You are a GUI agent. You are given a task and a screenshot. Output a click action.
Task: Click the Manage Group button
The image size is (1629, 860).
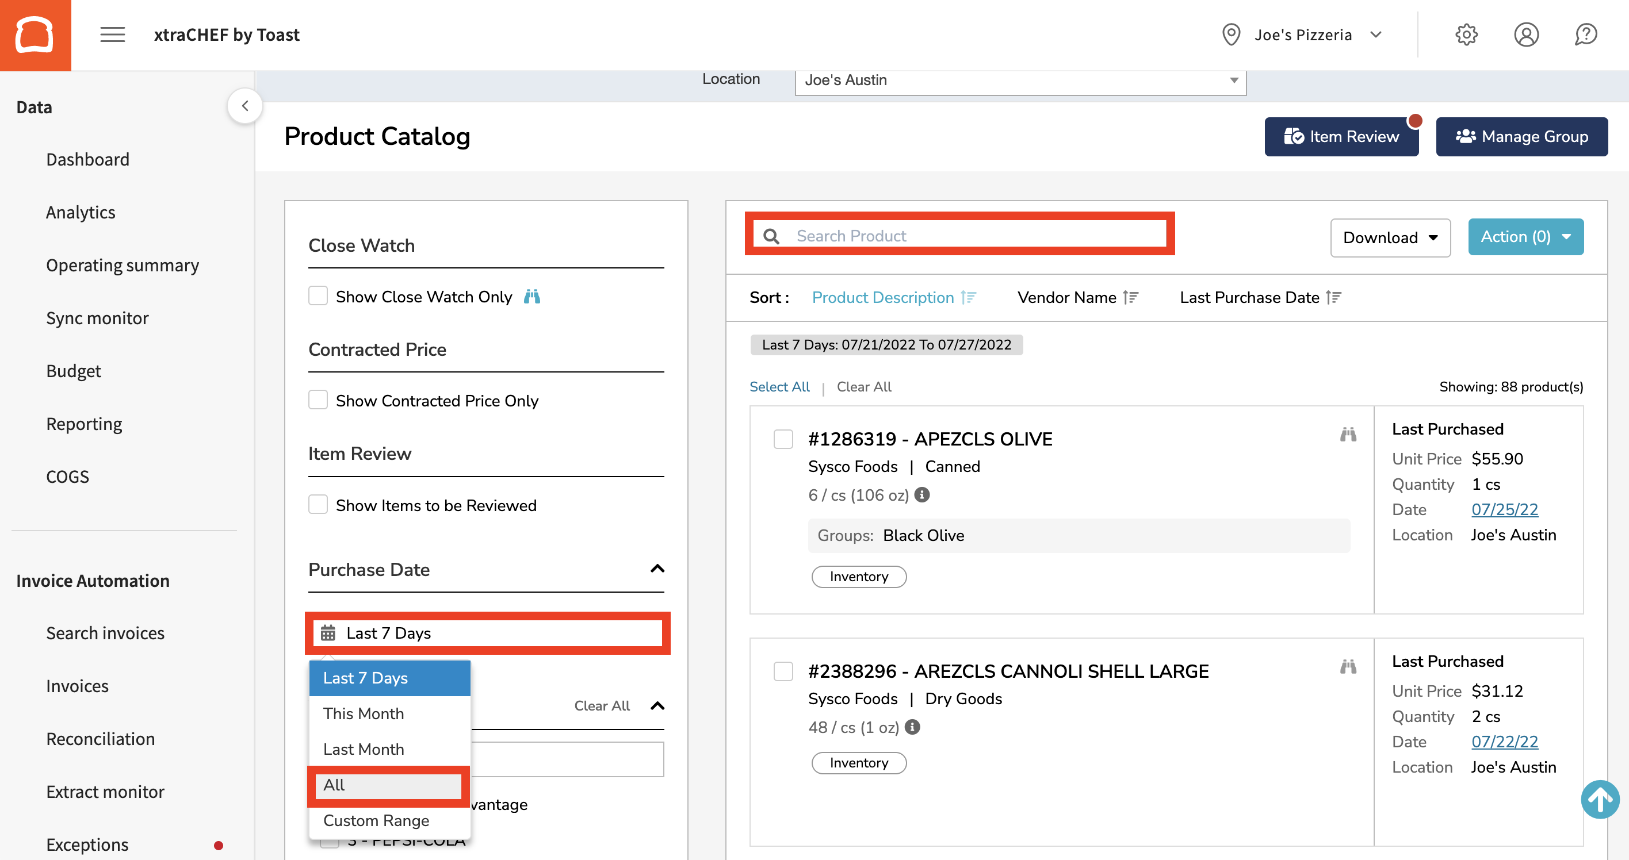click(1522, 136)
